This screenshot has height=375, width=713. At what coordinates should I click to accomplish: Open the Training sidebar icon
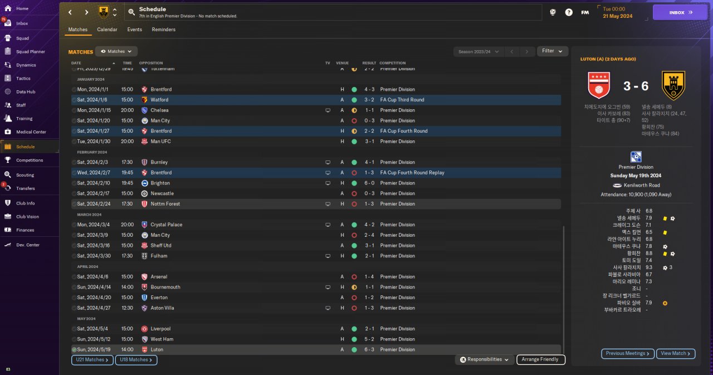coord(8,118)
